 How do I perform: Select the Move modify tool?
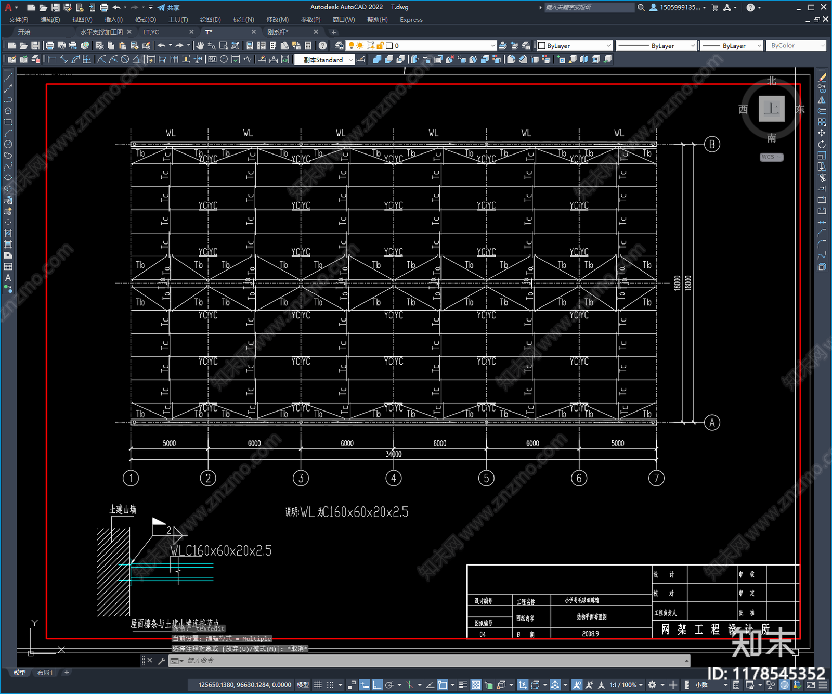pos(822,133)
